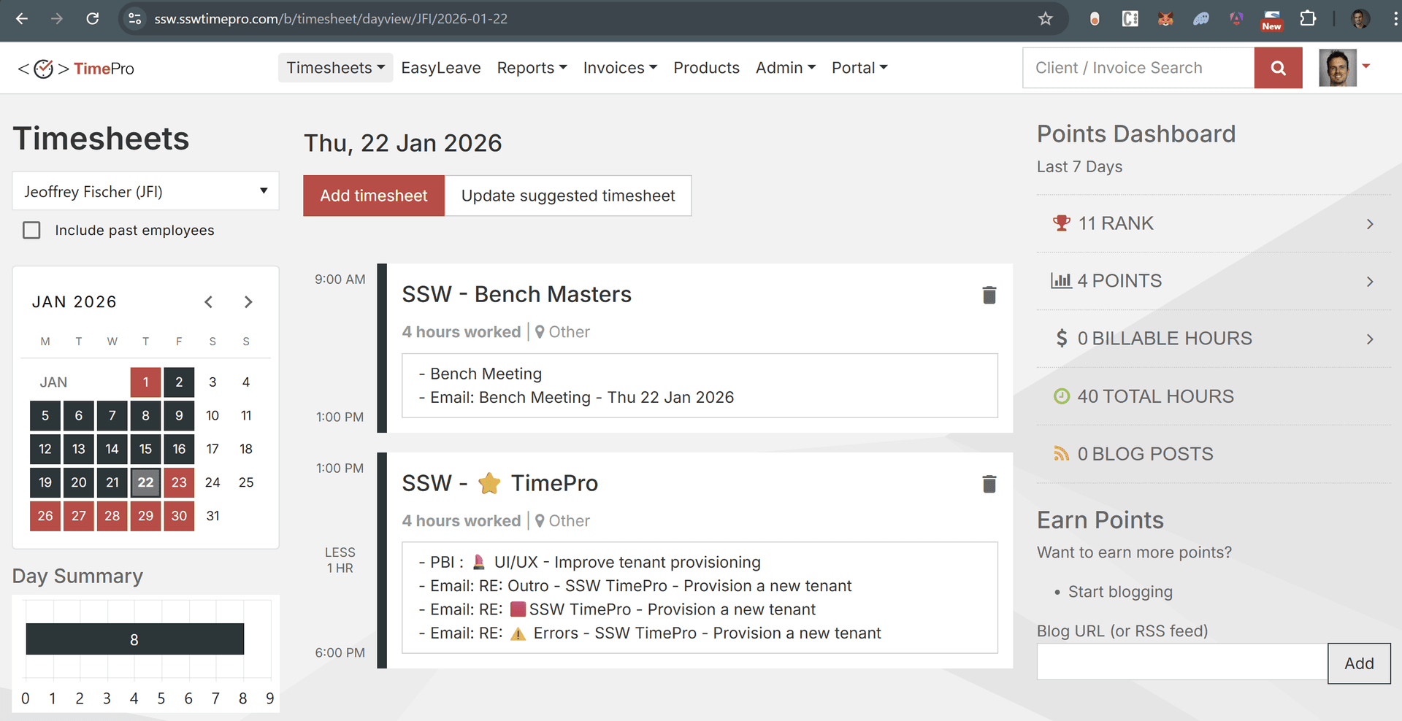
Task: Open Chrome profile avatar in toolbar
Action: (1360, 19)
